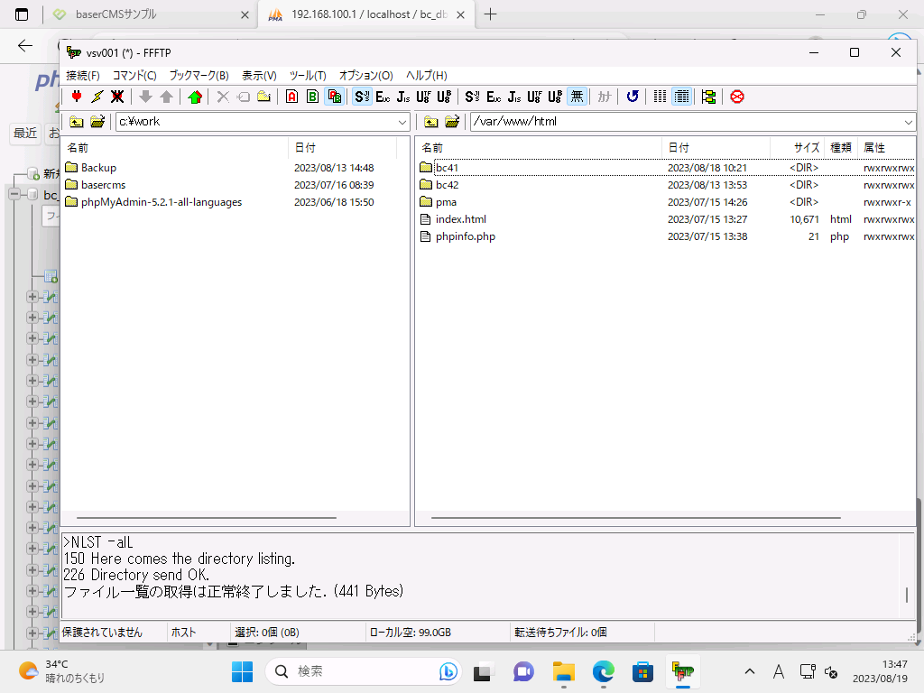Expand the /var/www/html remote path dropdown

[908, 122]
